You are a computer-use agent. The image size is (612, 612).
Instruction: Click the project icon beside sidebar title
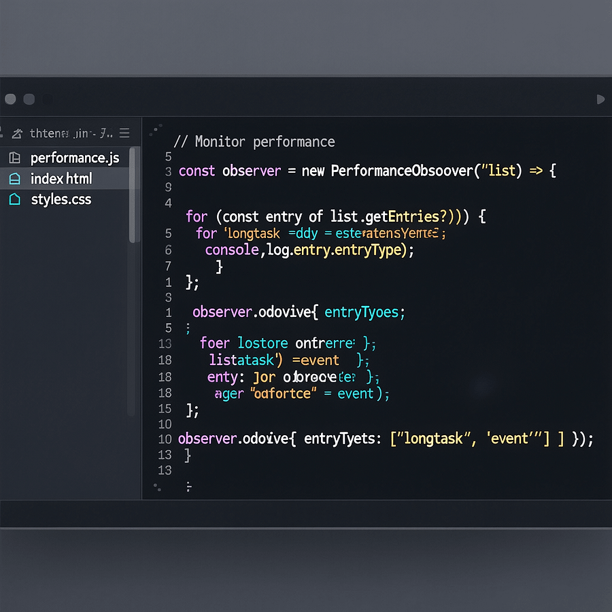click(x=17, y=133)
